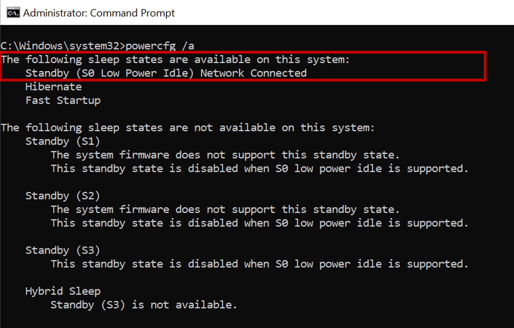Image resolution: width=514 pixels, height=328 pixels.
Task: Click the sleep states not available heading
Action: [186, 127]
